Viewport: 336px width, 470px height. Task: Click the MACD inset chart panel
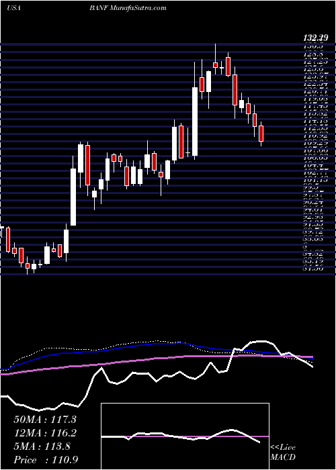(185, 436)
